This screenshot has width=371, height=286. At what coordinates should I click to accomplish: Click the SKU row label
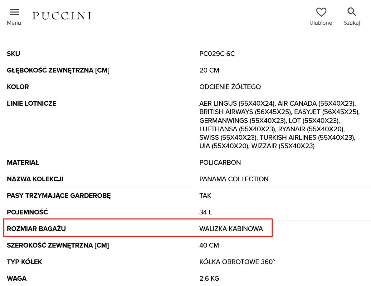click(x=13, y=54)
